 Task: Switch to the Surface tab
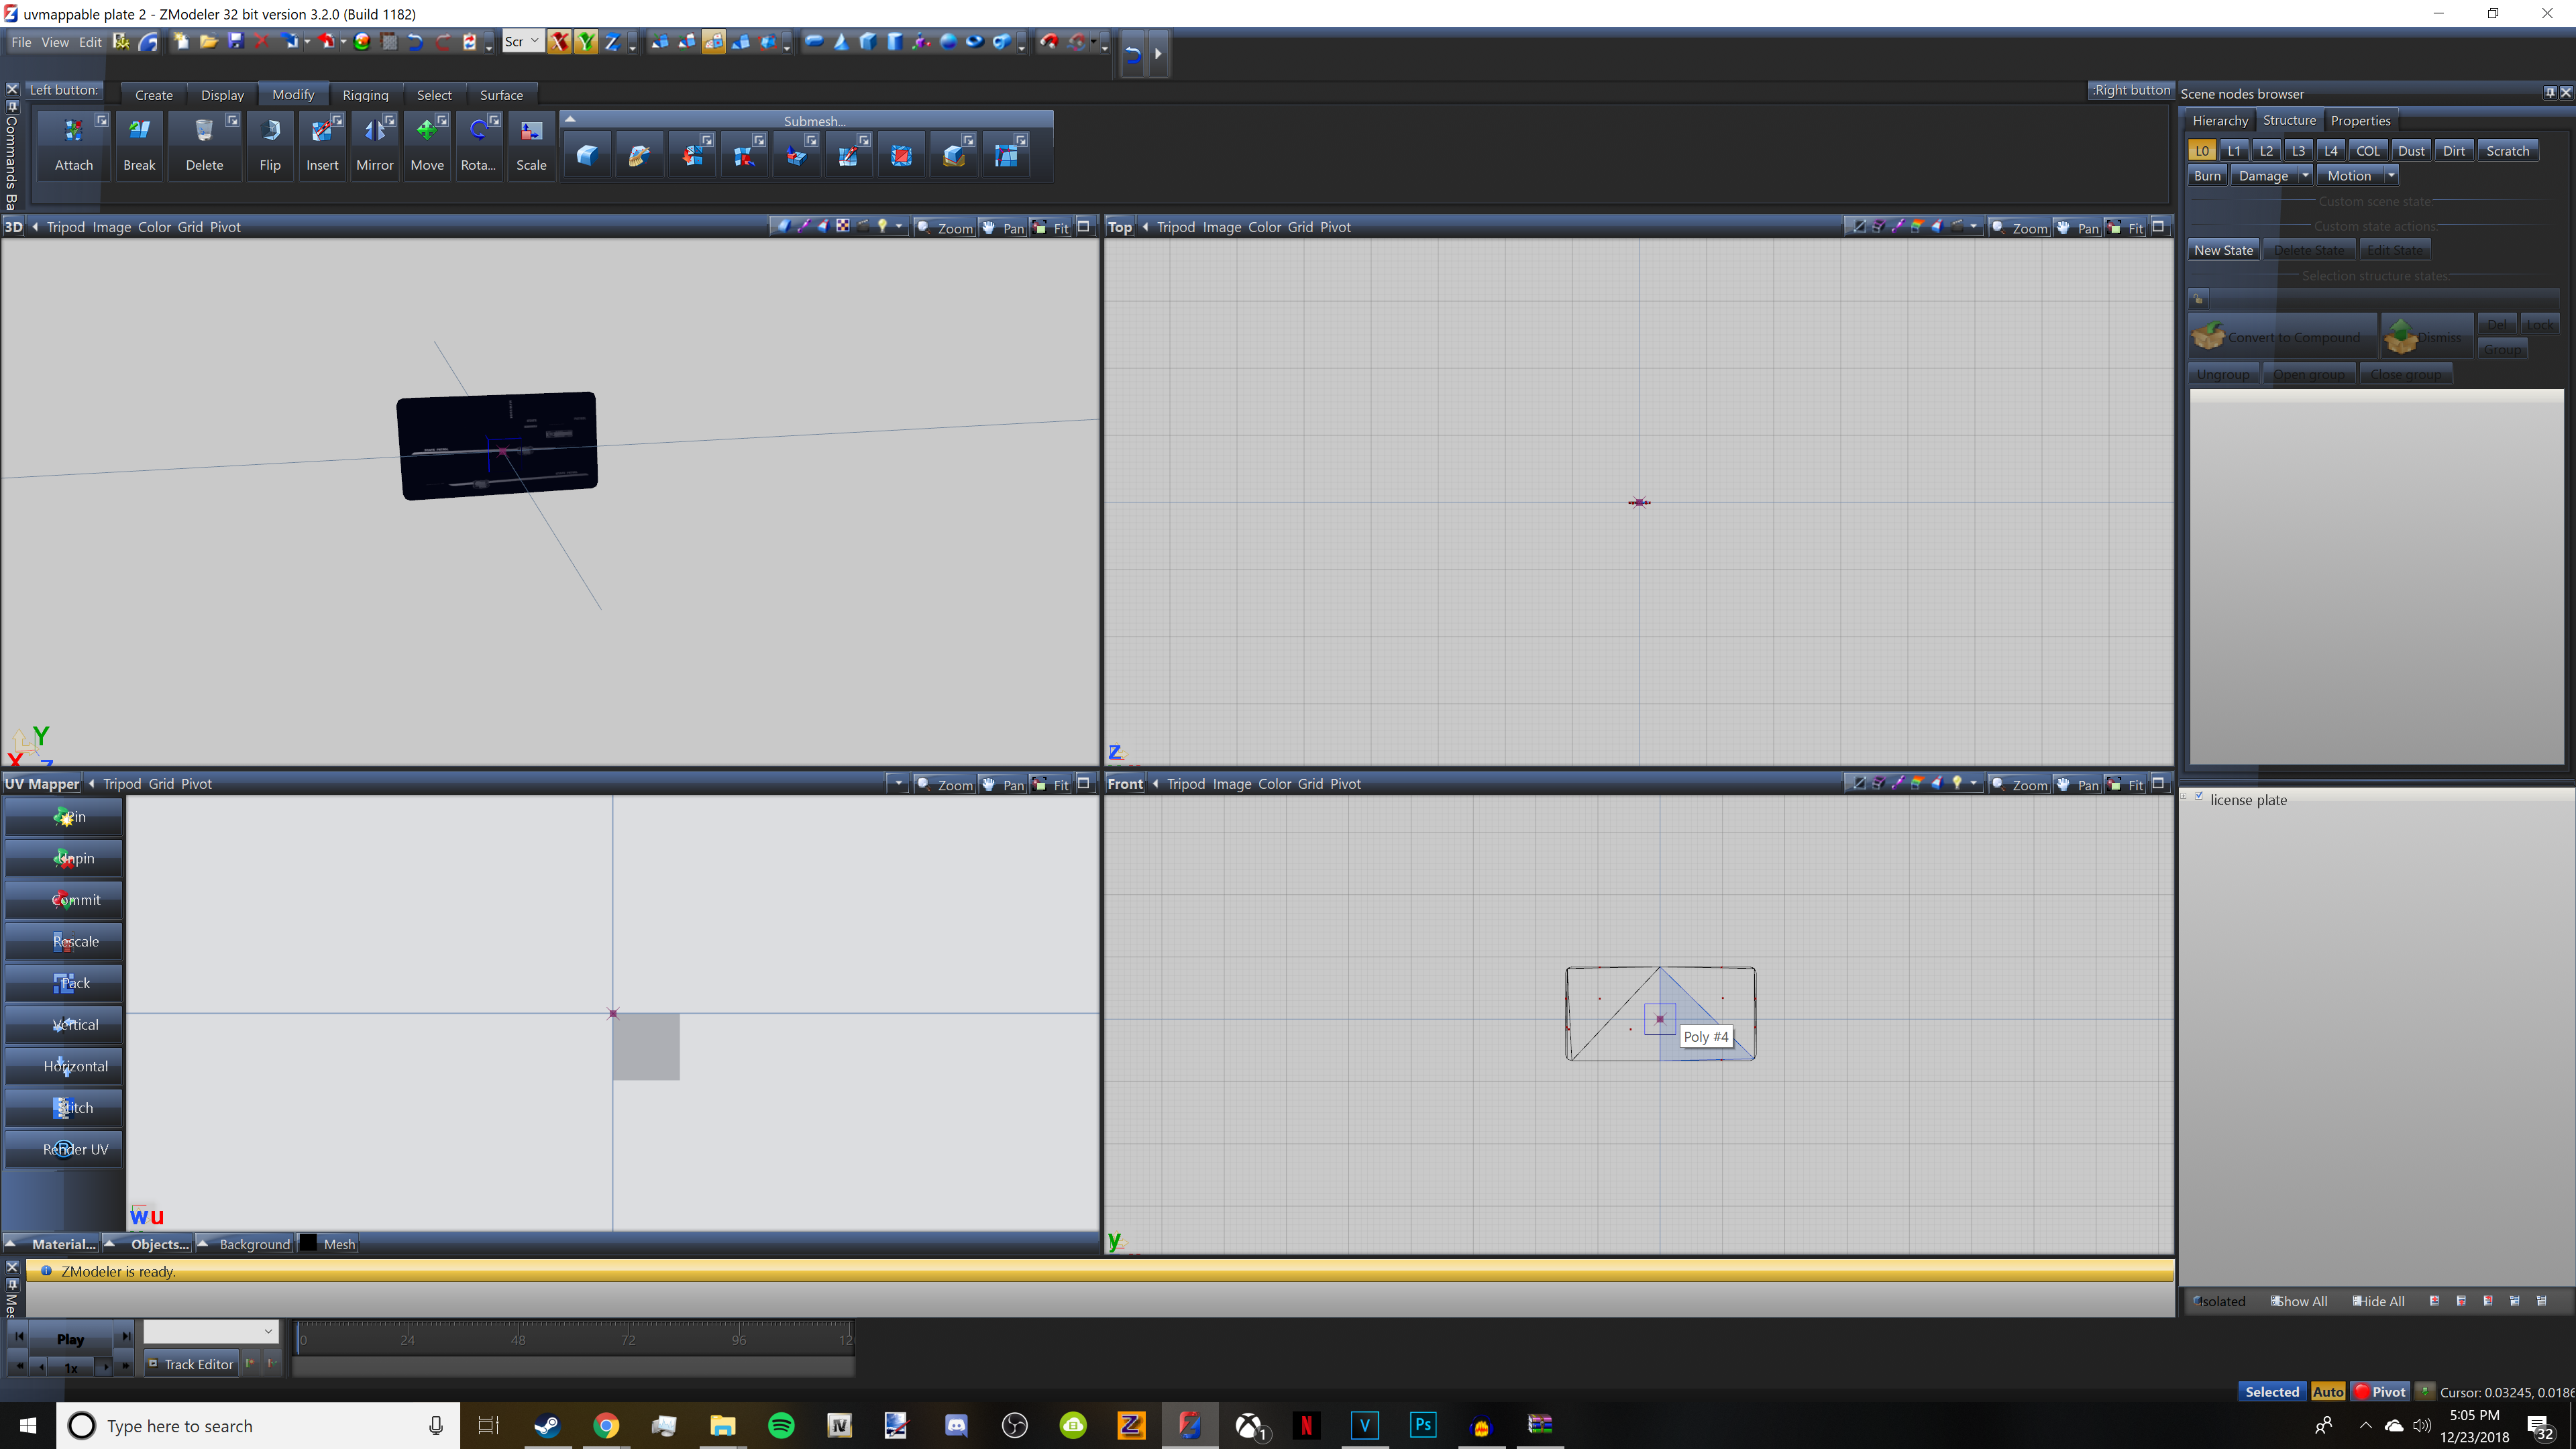click(x=501, y=95)
